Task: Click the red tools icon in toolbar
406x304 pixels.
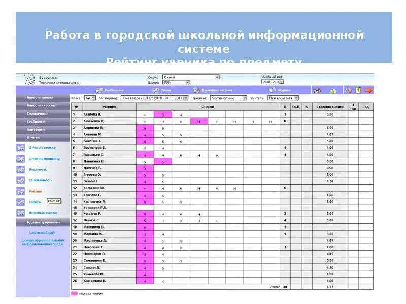Action: [x=348, y=90]
